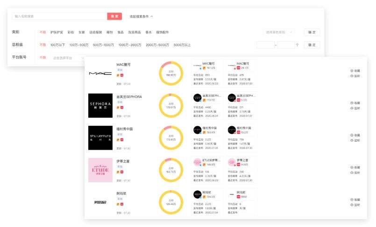
Task: Select 不限 in the 总粉丝 filter row
Action: coord(43,45)
